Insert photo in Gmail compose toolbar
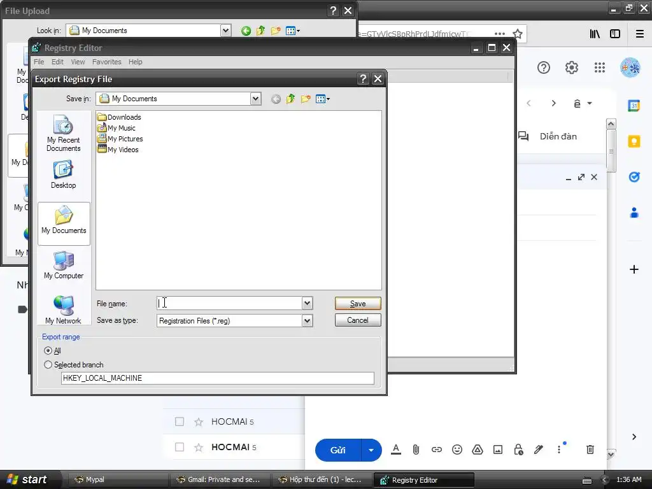This screenshot has width=652, height=489. (498, 450)
